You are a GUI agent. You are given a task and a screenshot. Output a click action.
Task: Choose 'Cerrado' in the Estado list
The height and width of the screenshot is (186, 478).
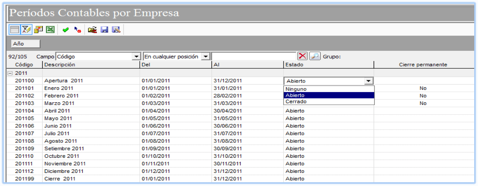(329, 102)
